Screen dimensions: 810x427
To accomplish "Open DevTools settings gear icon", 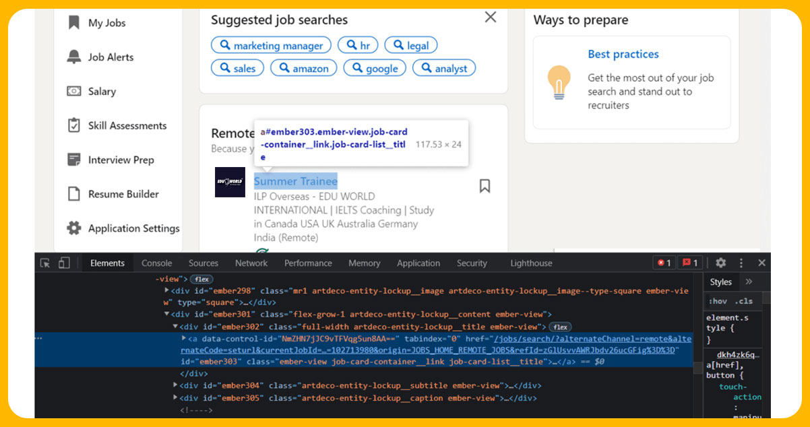I will pos(720,263).
